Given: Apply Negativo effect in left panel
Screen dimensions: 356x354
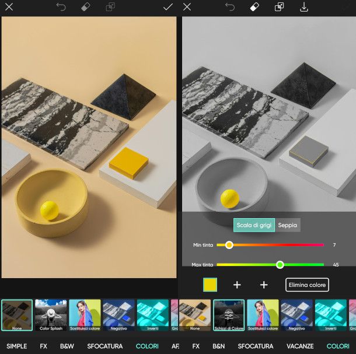Looking at the screenshot, I should click(118, 315).
